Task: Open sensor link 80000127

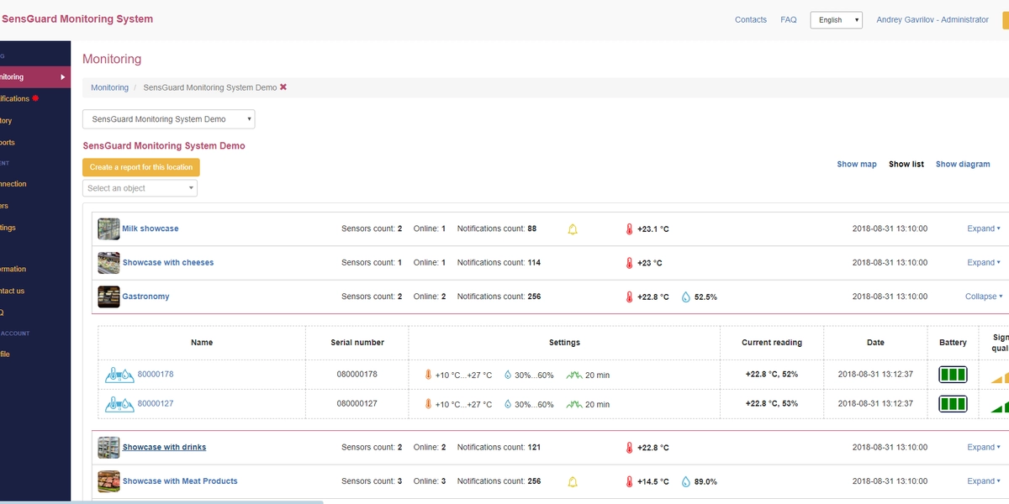Action: [x=156, y=404]
